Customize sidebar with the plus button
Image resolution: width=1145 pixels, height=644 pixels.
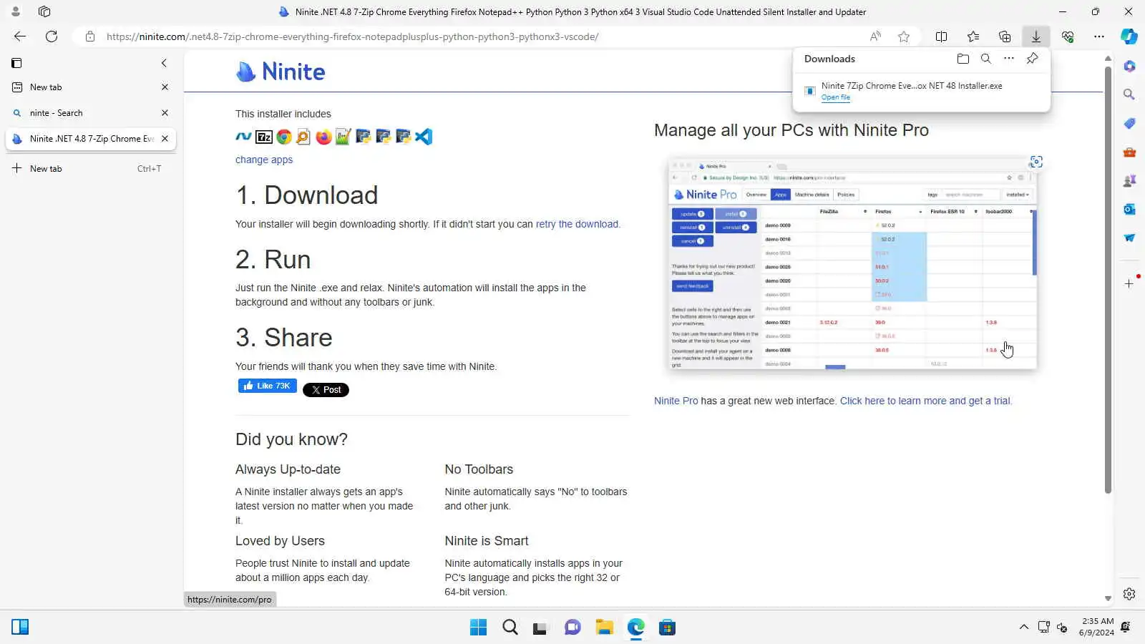[1129, 283]
